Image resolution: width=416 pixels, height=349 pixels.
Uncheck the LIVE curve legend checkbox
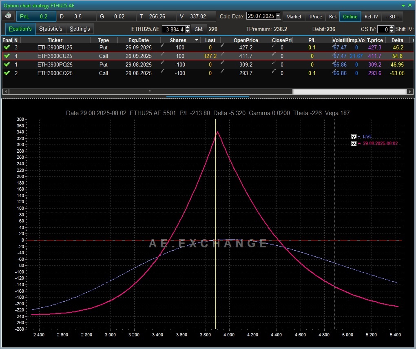click(x=354, y=136)
